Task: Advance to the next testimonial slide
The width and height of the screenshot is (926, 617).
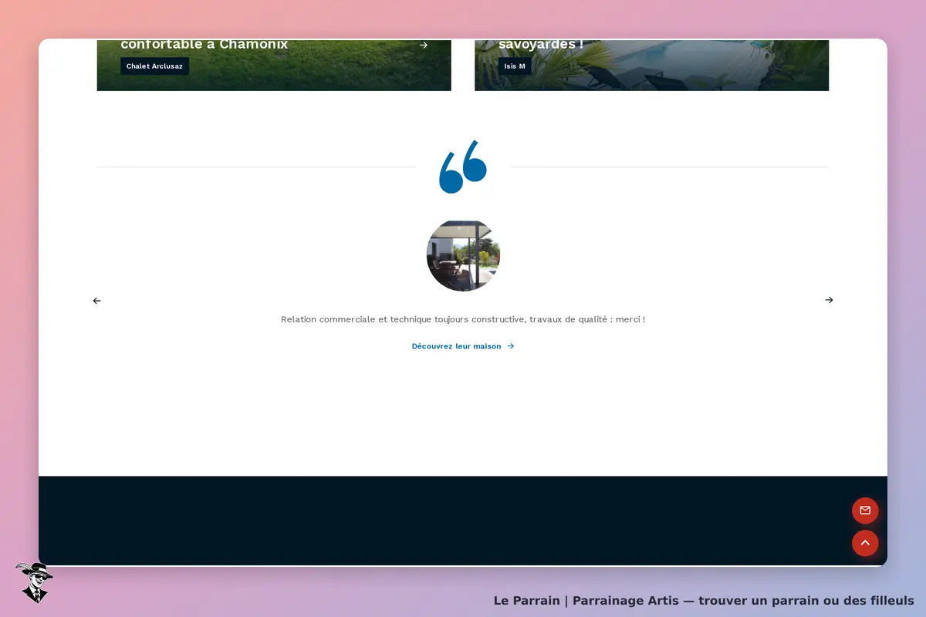Action: [x=829, y=300]
